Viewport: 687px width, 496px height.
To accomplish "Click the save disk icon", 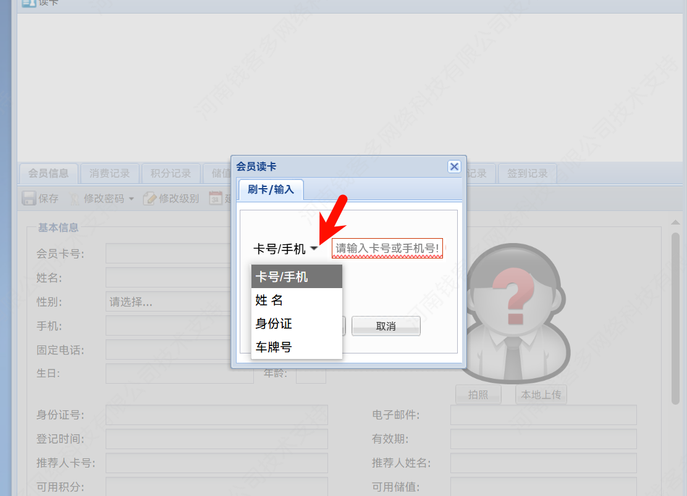I will [x=29, y=198].
